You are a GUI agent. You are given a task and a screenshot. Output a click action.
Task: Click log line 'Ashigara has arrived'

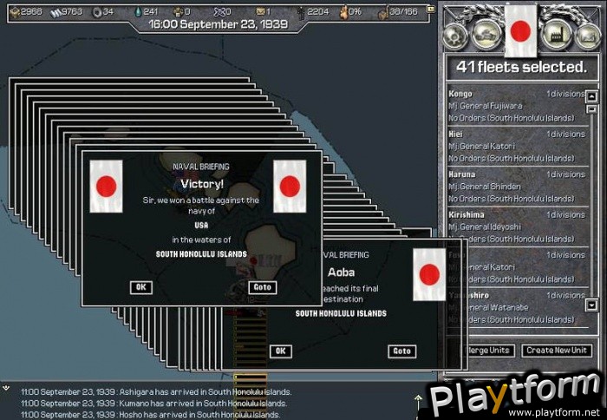pyautogui.click(x=156, y=392)
